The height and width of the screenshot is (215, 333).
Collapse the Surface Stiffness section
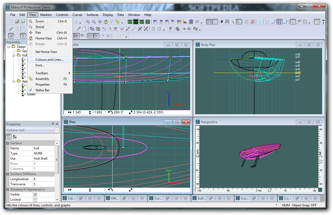tap(8, 174)
